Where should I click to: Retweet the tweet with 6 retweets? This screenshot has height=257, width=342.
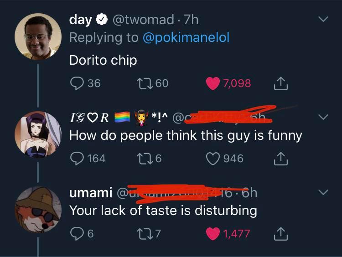pos(144,158)
